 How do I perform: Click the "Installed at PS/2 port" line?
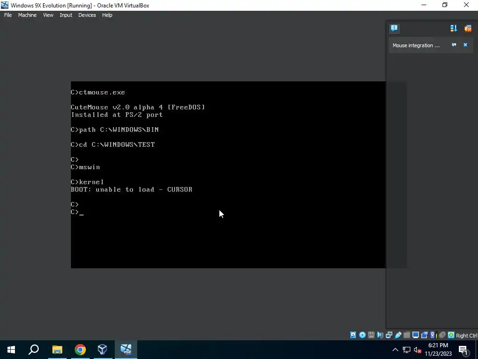pyautogui.click(x=117, y=115)
